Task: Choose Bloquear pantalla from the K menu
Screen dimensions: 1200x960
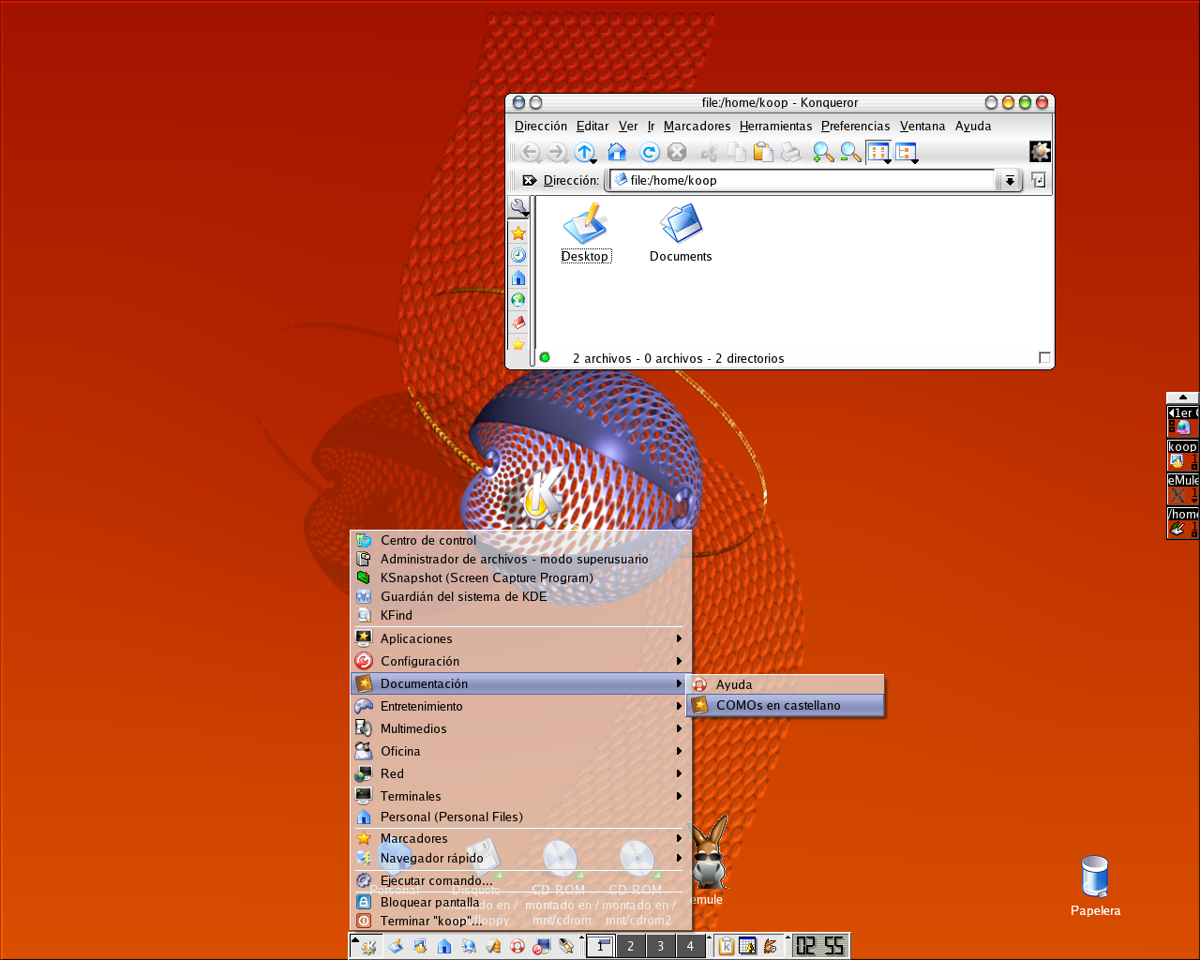Action: coord(521,902)
